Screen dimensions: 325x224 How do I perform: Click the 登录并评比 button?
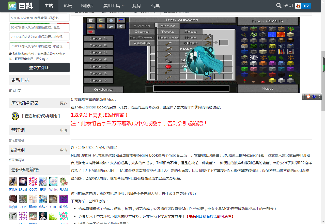tap(39, 67)
